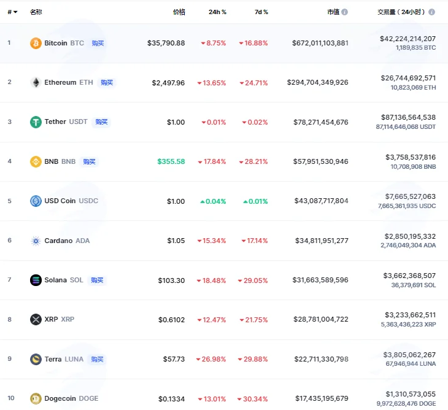Viewport: 448px width, 410px height.
Task: Open the 24-hour volume info tooltip icon
Action: click(431, 12)
